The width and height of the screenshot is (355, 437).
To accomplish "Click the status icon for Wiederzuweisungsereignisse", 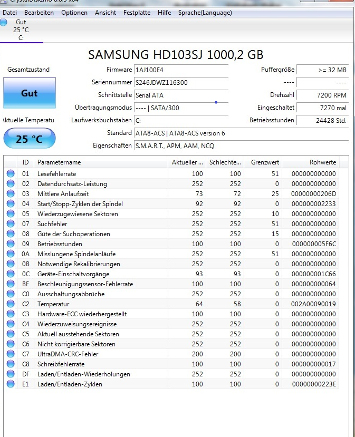I will [x=11, y=324].
